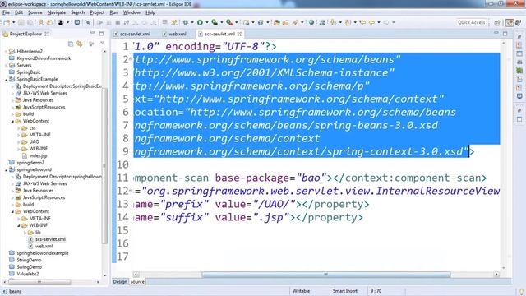Click the Coverage launch icon

215,22
